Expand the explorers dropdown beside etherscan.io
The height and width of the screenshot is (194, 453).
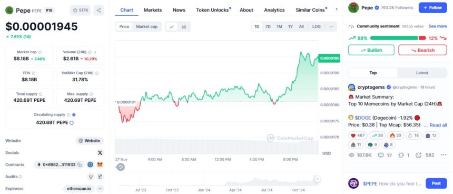click(100, 189)
